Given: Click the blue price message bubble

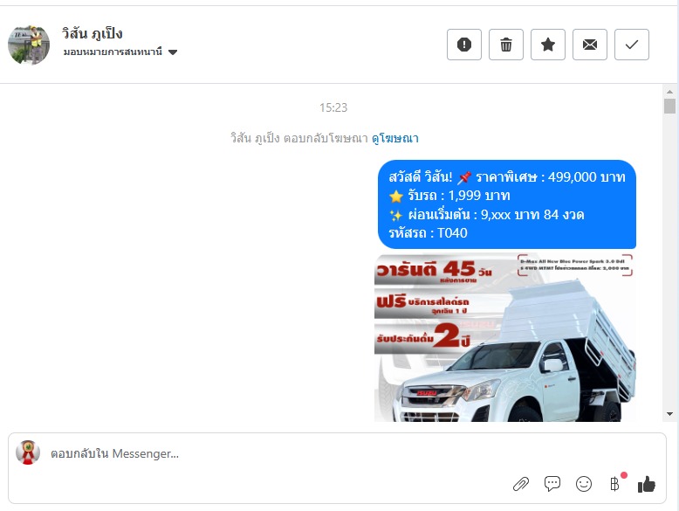Looking at the screenshot, I should pyautogui.click(x=507, y=204).
